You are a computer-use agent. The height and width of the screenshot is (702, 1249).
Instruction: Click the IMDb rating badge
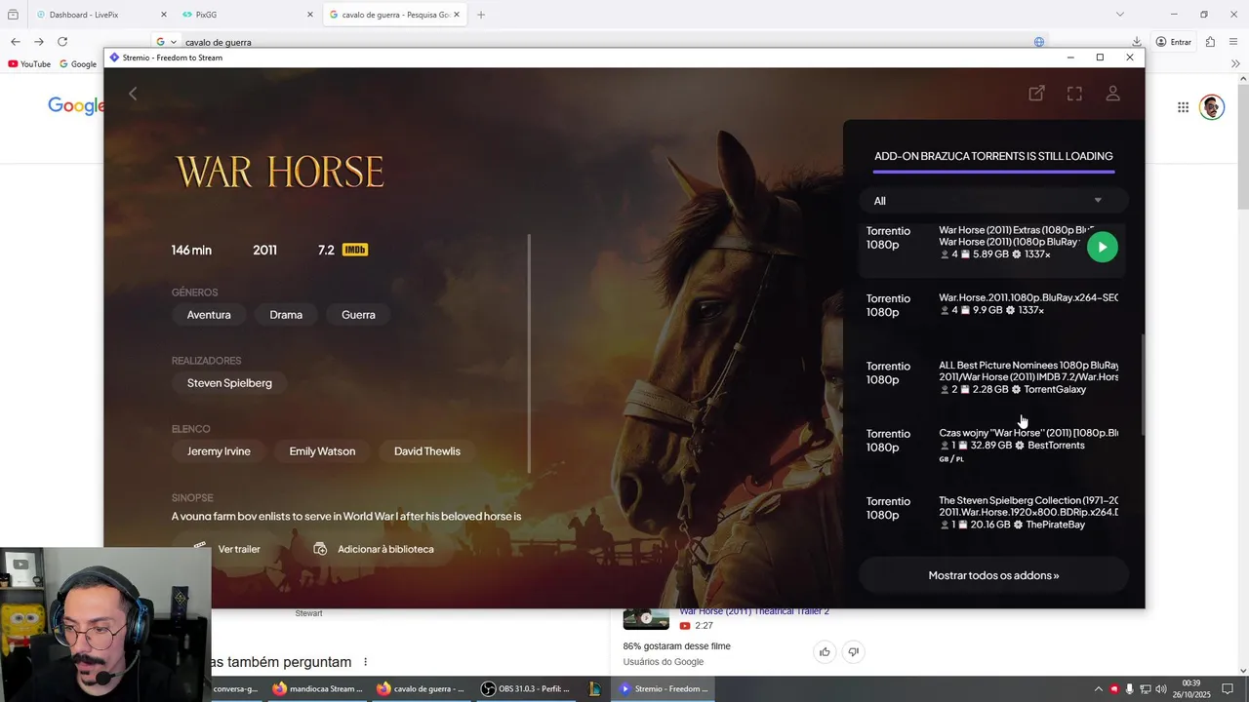pos(354,250)
